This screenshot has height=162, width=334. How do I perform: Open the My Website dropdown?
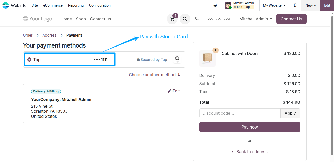click(274, 5)
